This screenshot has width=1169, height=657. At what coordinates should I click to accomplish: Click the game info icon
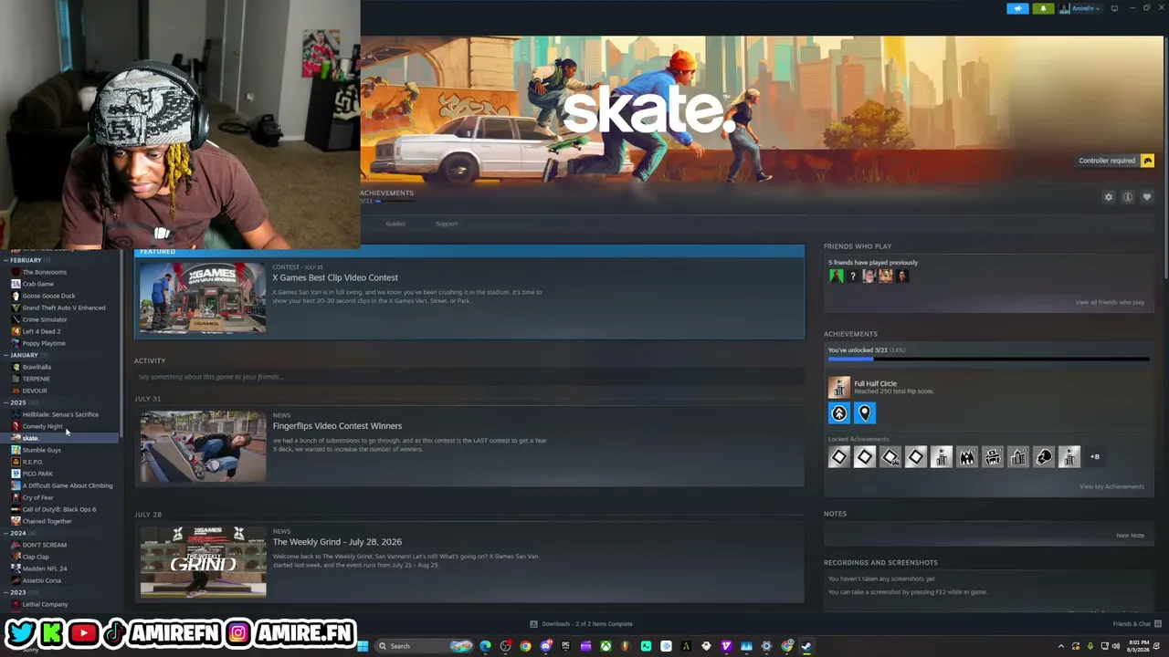(1128, 197)
